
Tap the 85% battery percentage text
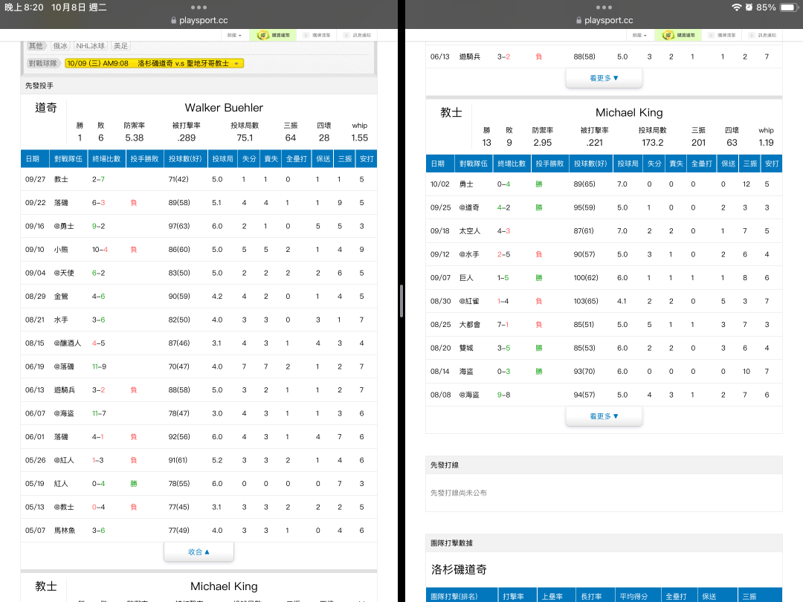point(766,7)
